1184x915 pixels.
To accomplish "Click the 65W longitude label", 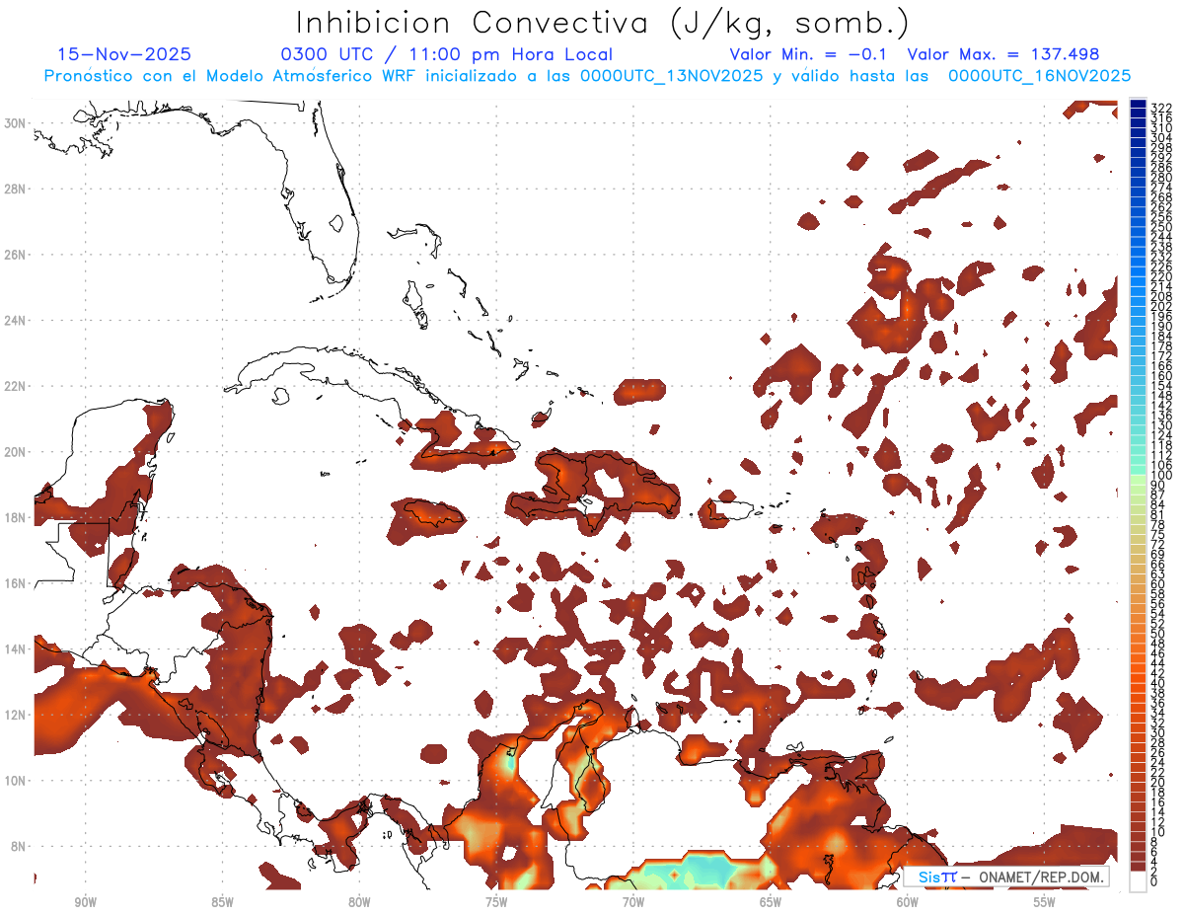I will point(771,902).
